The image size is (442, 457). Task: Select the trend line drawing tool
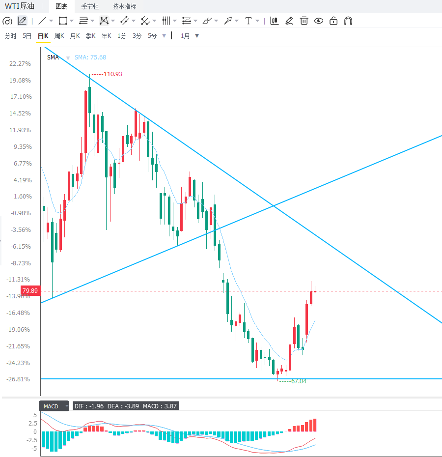(x=42, y=21)
